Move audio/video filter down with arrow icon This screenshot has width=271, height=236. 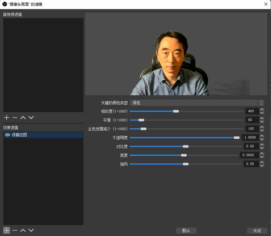click(x=31, y=118)
